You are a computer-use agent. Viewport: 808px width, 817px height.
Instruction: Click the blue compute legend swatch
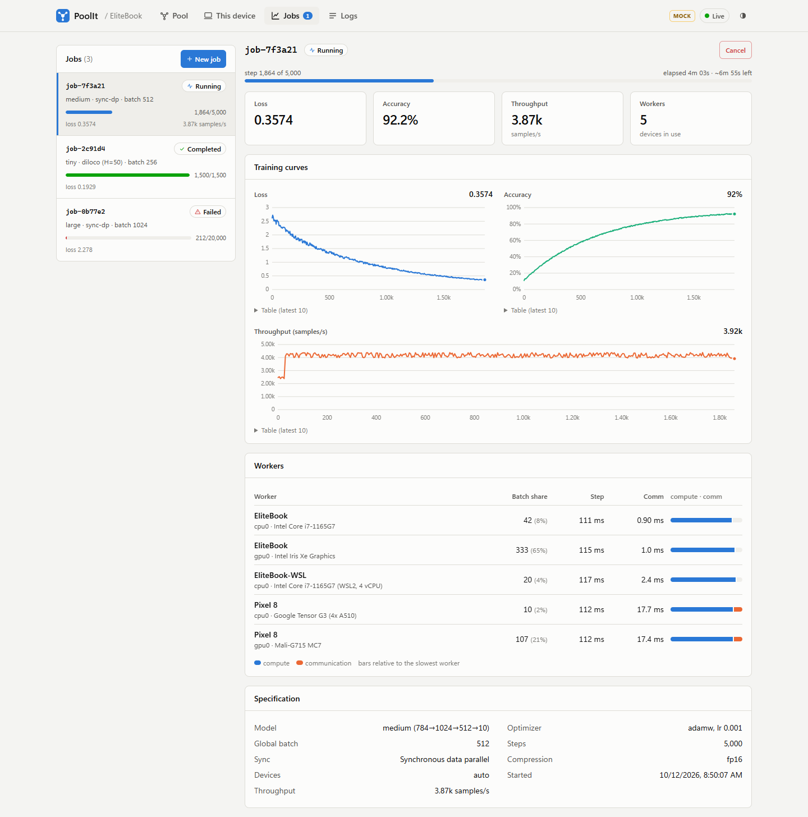(258, 663)
